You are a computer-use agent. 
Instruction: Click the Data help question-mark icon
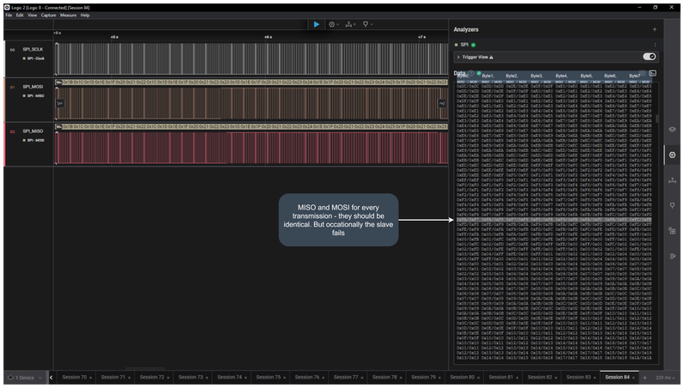click(471, 73)
